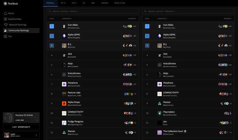Click Pasture Labs avatar icon
The height and width of the screenshot is (140, 238).
tap(64, 94)
